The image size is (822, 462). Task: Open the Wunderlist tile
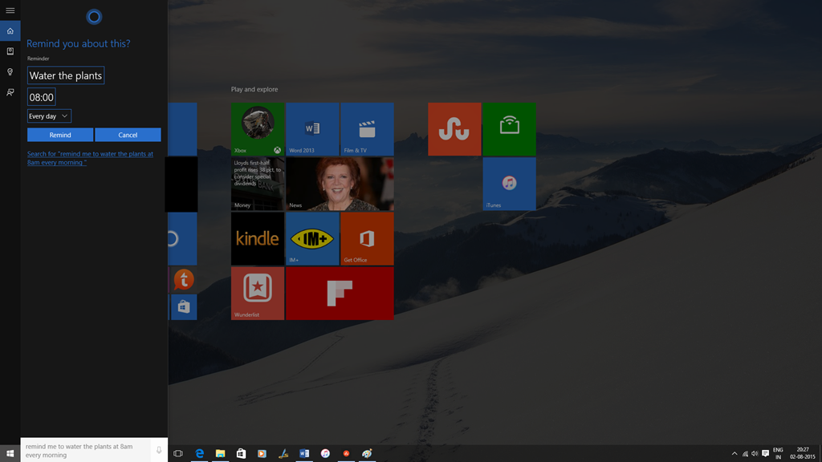258,294
